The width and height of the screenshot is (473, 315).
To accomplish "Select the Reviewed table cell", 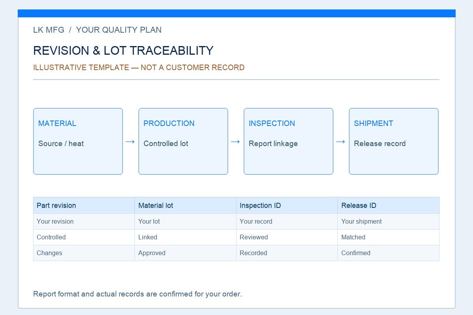I will (x=287, y=237).
